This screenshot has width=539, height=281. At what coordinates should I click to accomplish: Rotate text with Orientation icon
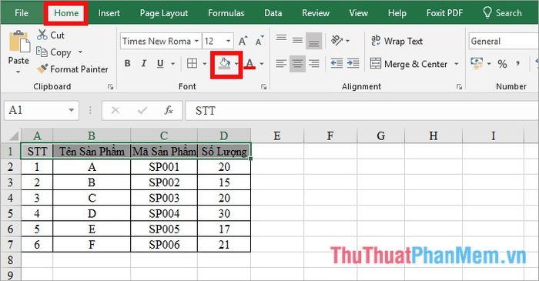tap(337, 41)
